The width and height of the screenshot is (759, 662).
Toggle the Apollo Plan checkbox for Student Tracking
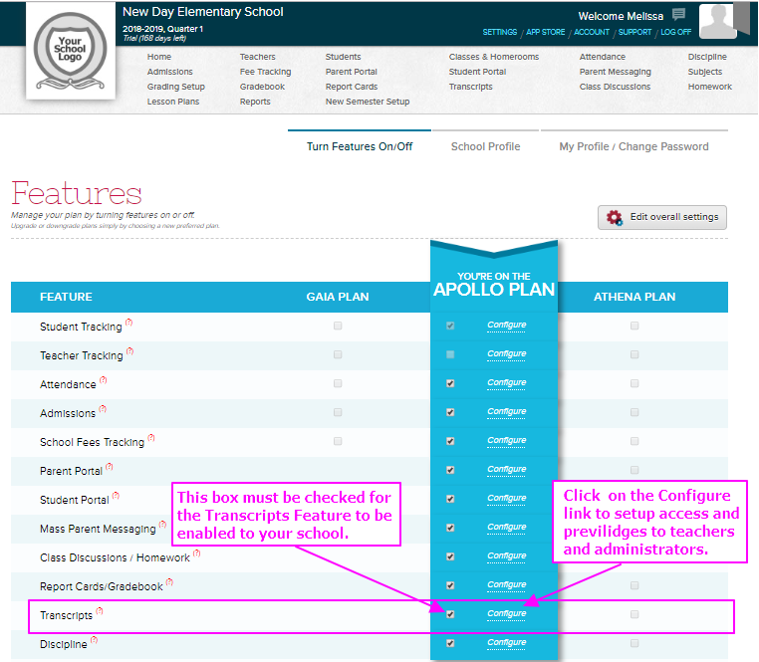(x=450, y=326)
